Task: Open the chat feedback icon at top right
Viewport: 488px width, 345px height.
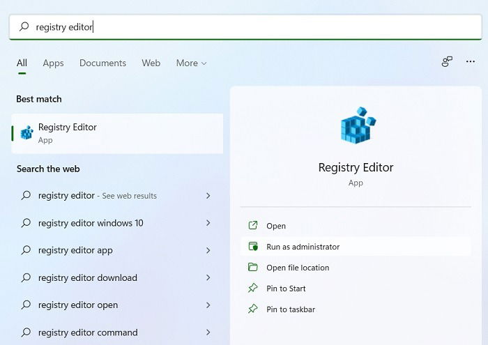Action: coord(447,61)
